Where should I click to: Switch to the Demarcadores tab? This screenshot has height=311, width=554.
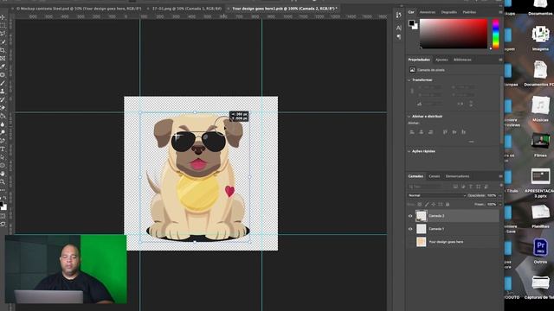457,176
